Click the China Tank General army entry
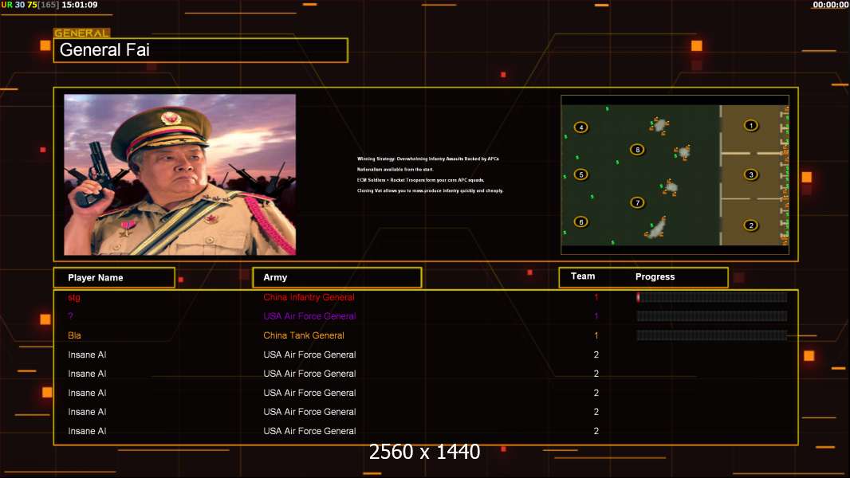The width and height of the screenshot is (850, 478). click(304, 335)
